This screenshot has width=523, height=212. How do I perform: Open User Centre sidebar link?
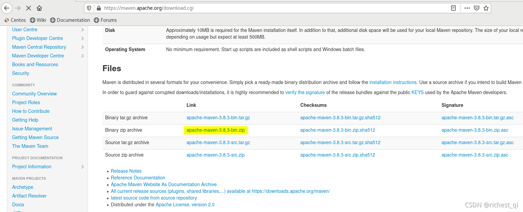(x=25, y=30)
